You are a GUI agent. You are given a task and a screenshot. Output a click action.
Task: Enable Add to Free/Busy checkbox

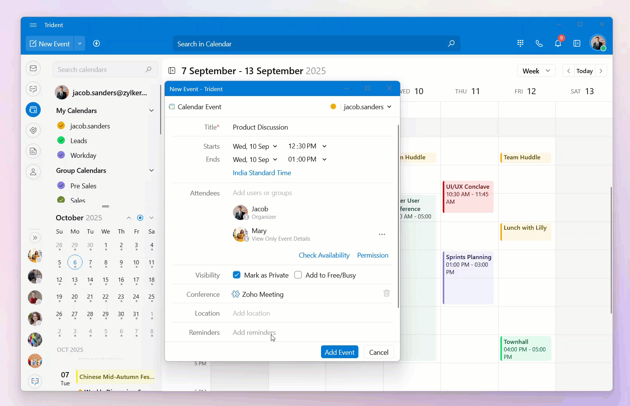pos(298,275)
